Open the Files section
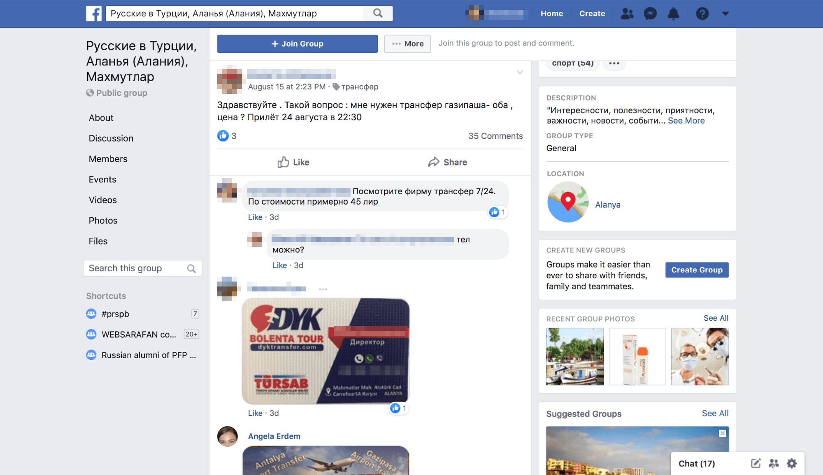 98,241
